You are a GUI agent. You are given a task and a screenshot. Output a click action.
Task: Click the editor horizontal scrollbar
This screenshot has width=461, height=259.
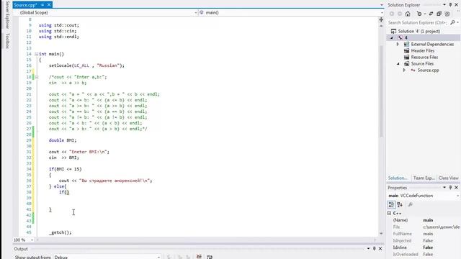206,240
